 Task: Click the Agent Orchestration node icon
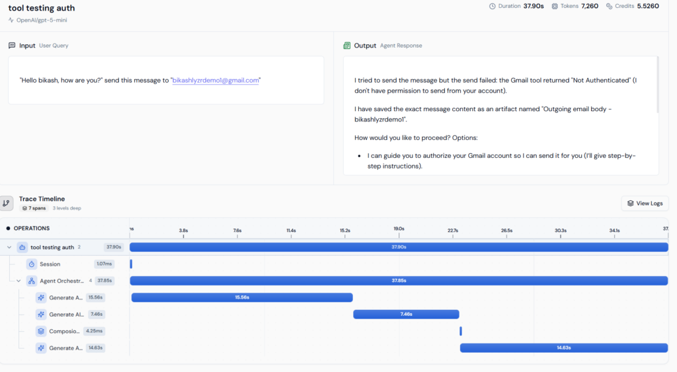coord(31,281)
